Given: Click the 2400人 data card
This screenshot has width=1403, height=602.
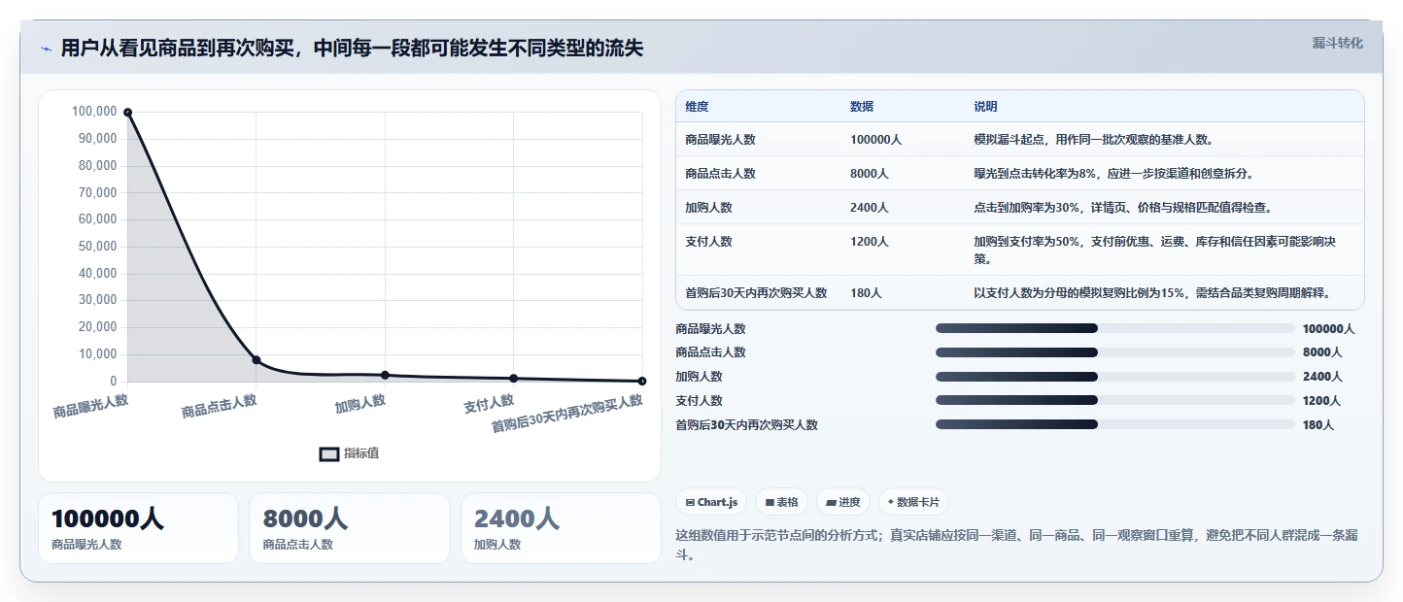Looking at the screenshot, I should pos(561,528).
